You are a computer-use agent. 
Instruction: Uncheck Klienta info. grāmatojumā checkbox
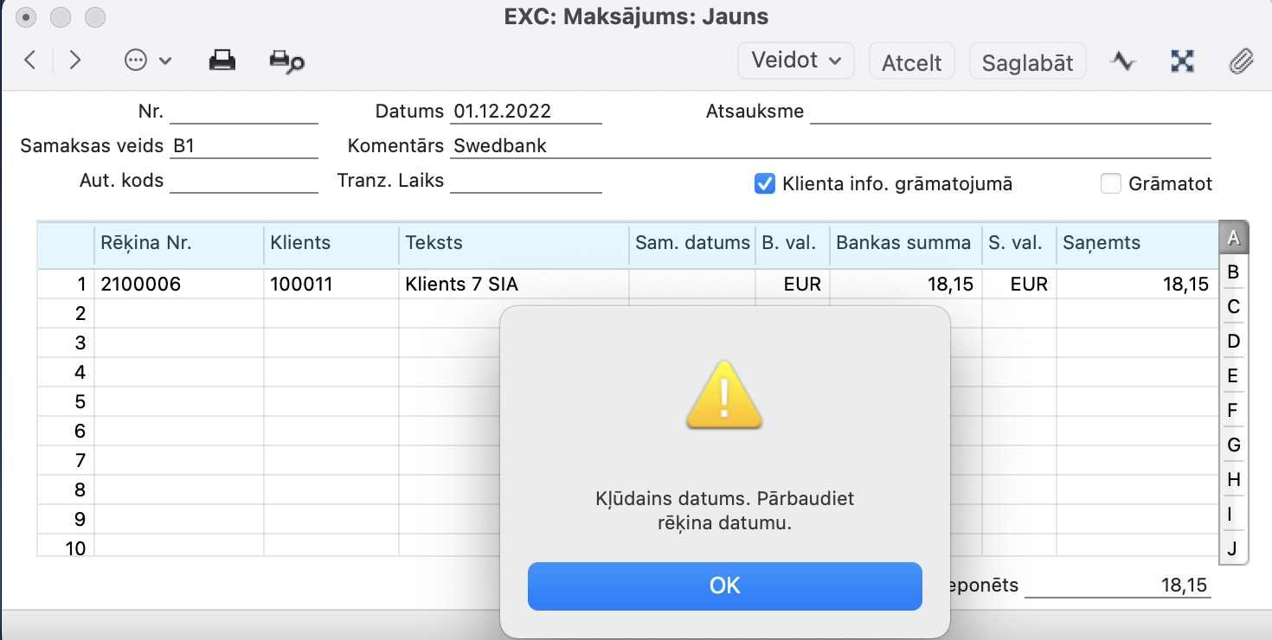[765, 183]
